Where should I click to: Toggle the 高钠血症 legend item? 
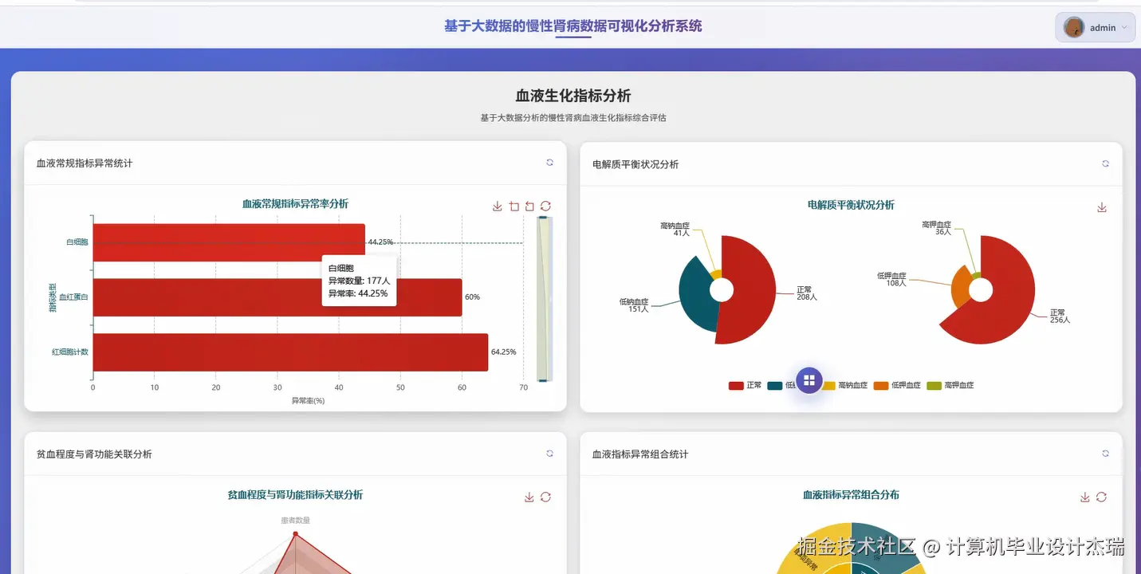coord(844,385)
